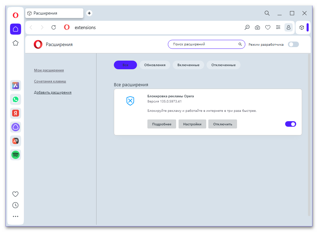Open ad blocker Настройки button
Viewport: 318px width, 232px height.
coord(192,124)
